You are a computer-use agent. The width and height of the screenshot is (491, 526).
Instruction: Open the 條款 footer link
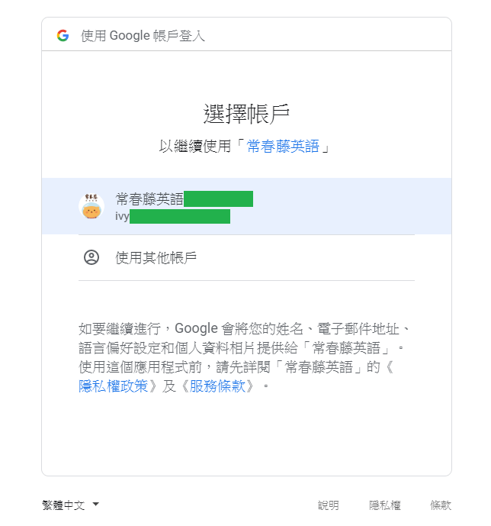point(441,505)
